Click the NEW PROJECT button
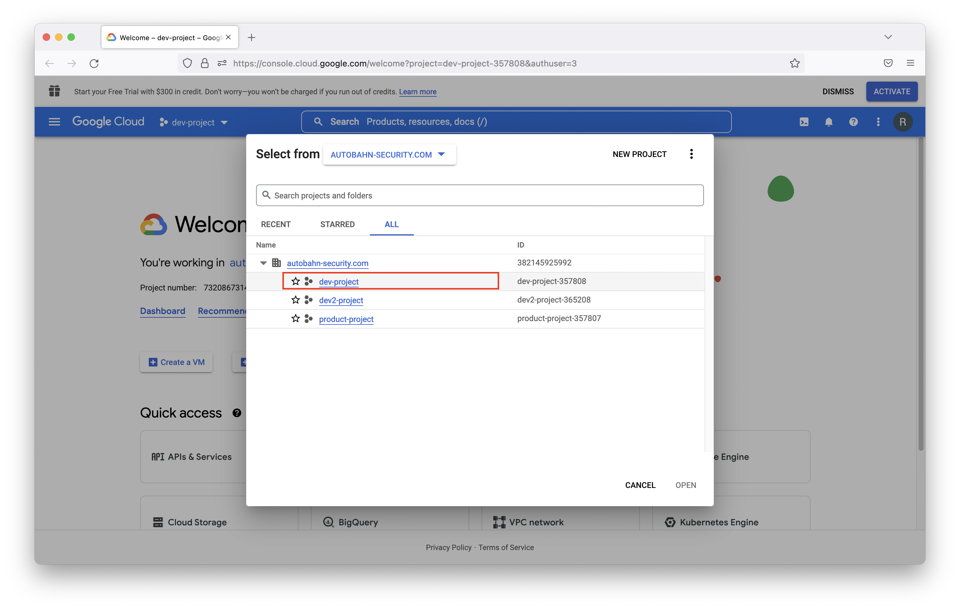The height and width of the screenshot is (610, 960). click(640, 154)
